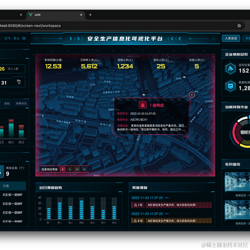Click the Vue logo on safe tab
This screenshot has width=250, height=250.
tap(30, 15)
